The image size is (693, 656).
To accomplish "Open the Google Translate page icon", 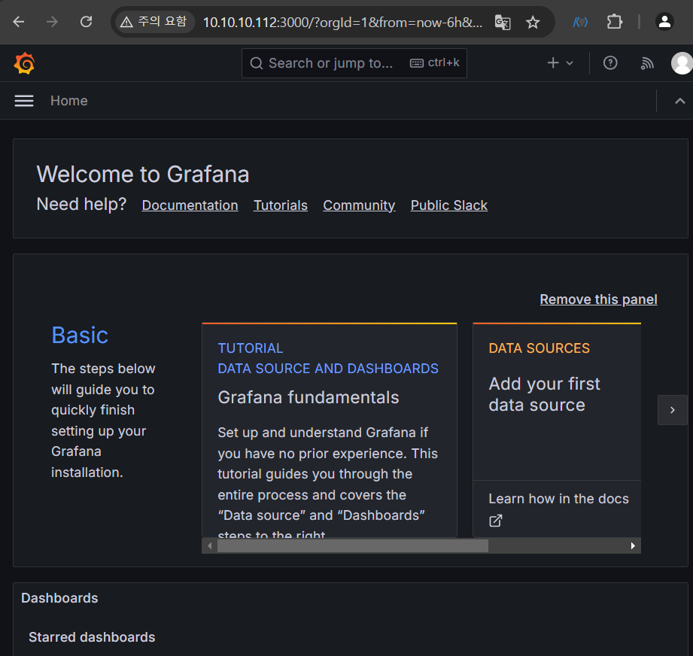I will 503,22.
